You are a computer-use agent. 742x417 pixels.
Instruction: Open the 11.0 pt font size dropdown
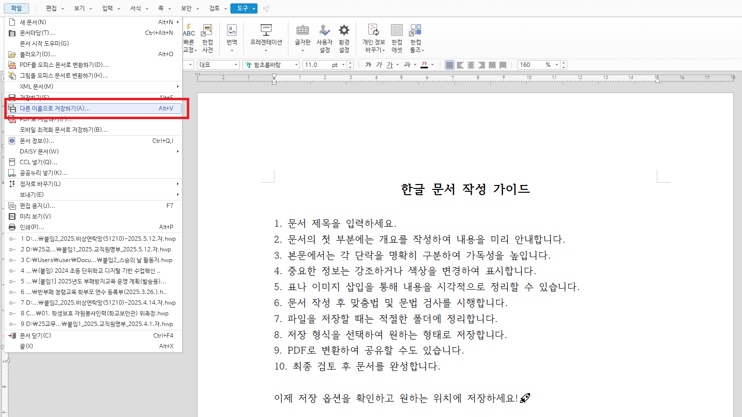tap(343, 65)
